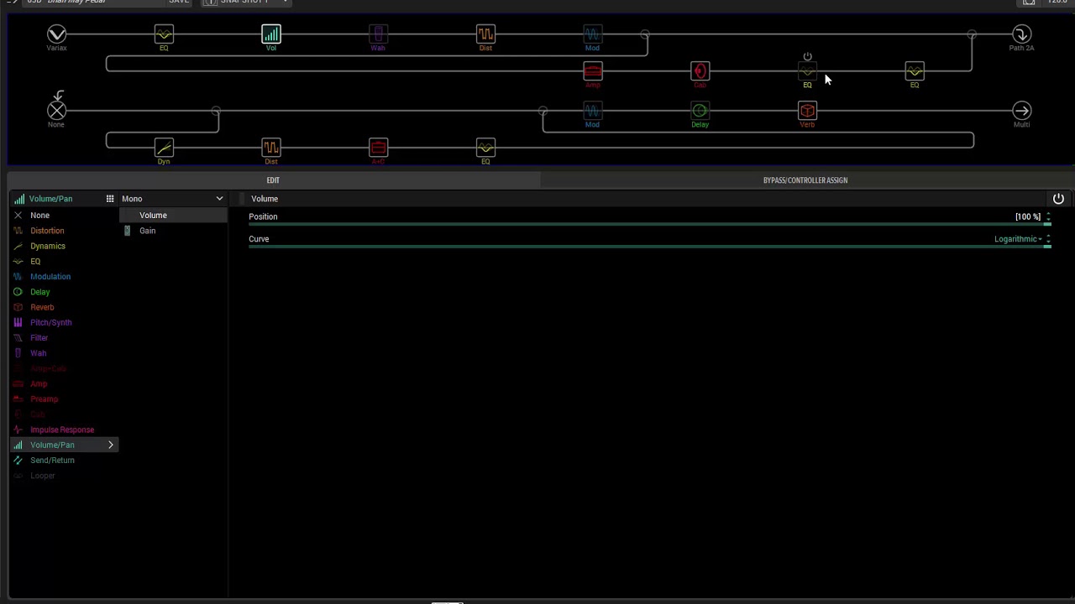Click the Position 100 % value field
The height and width of the screenshot is (604, 1075).
[x=1028, y=216]
